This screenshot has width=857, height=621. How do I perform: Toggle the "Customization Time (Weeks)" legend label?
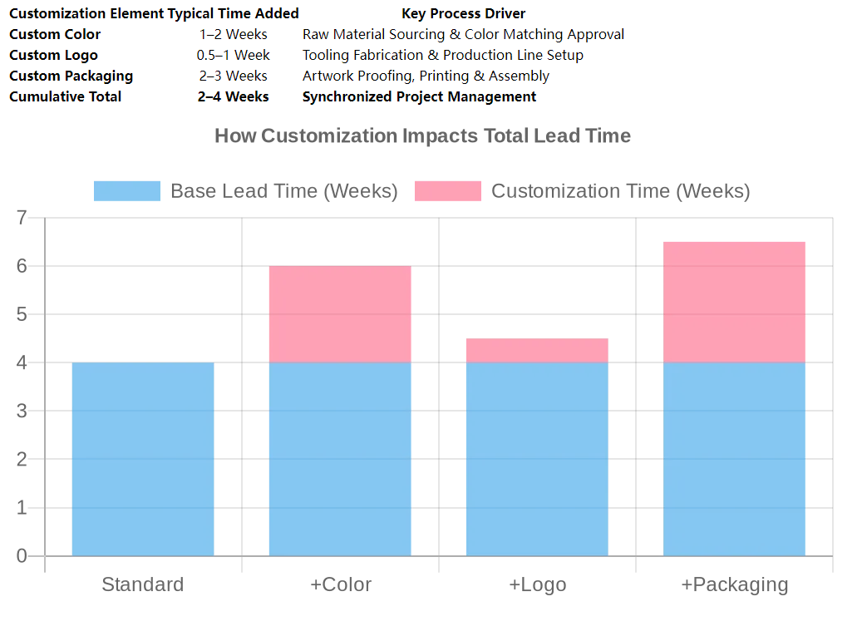coord(620,191)
